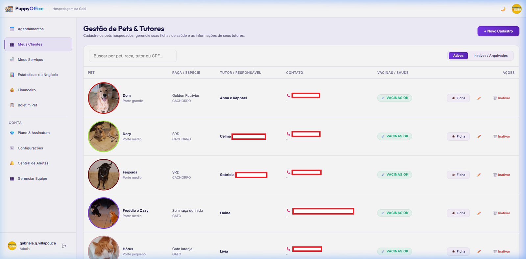
Task: Click CONTATO column header
Action: 295,73
